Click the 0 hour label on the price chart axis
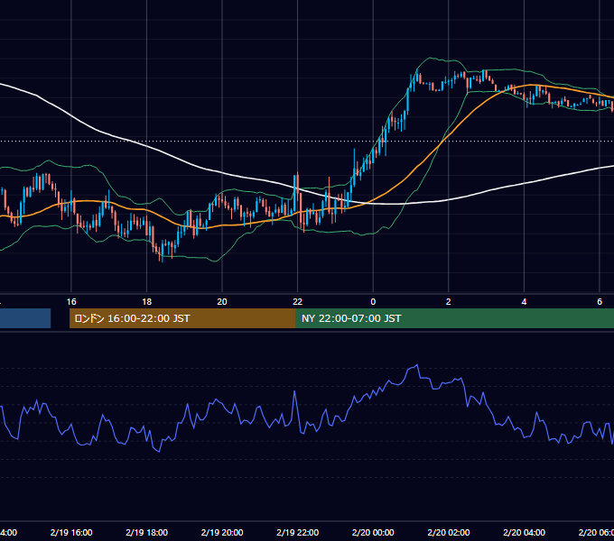This screenshot has height=541, width=614. [x=373, y=302]
